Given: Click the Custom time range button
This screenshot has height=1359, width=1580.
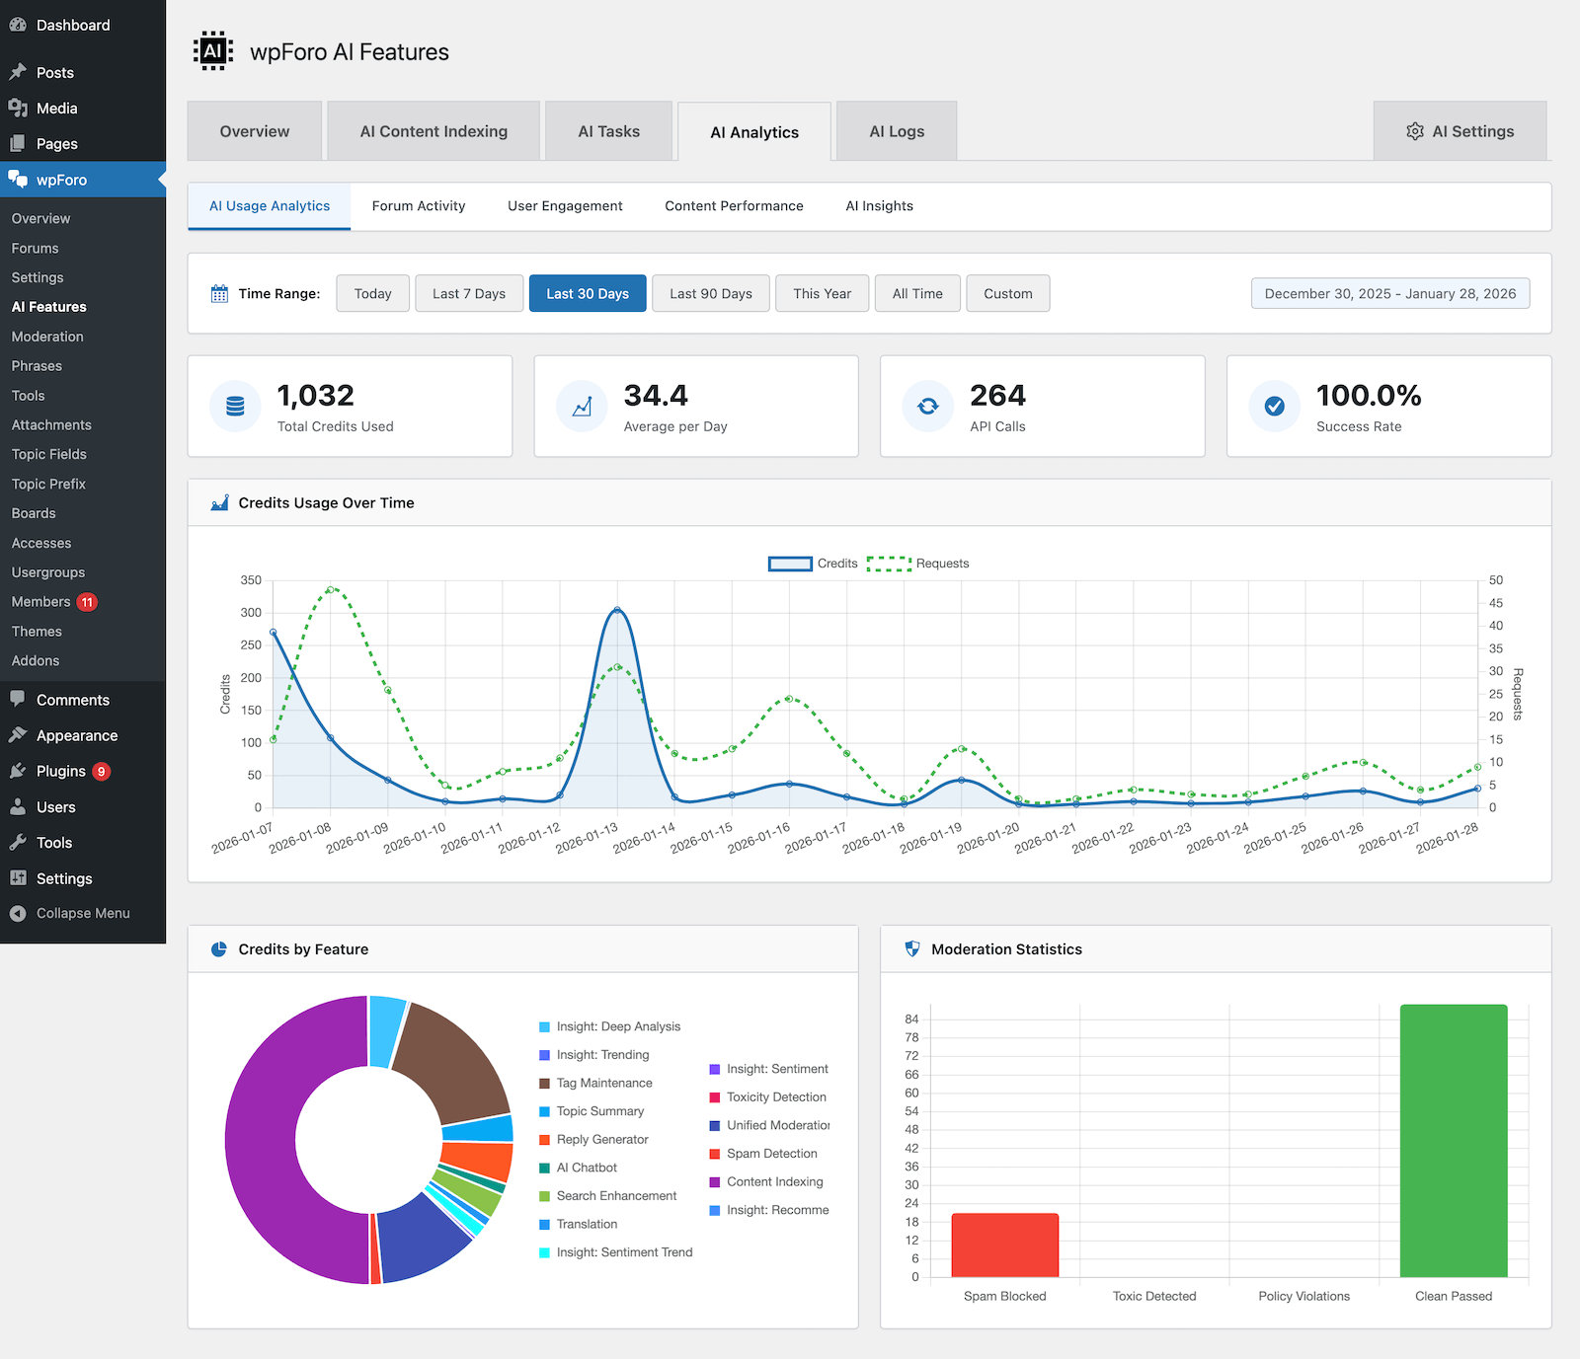Looking at the screenshot, I should [1007, 292].
